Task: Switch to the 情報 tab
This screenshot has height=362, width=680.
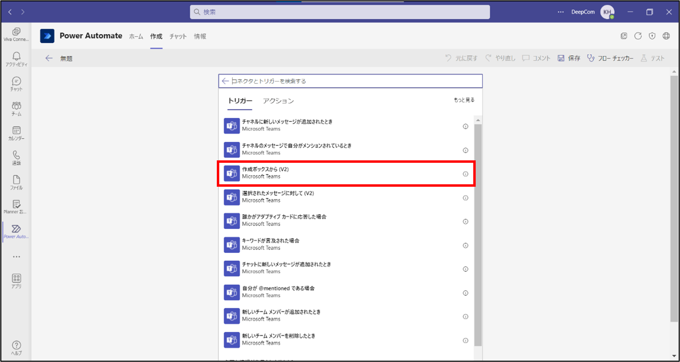Action: click(200, 36)
